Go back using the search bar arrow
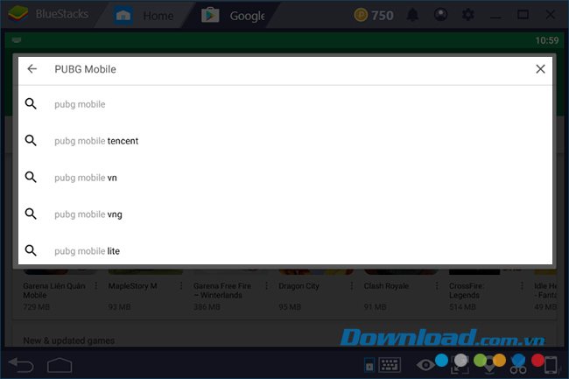 click(32, 69)
